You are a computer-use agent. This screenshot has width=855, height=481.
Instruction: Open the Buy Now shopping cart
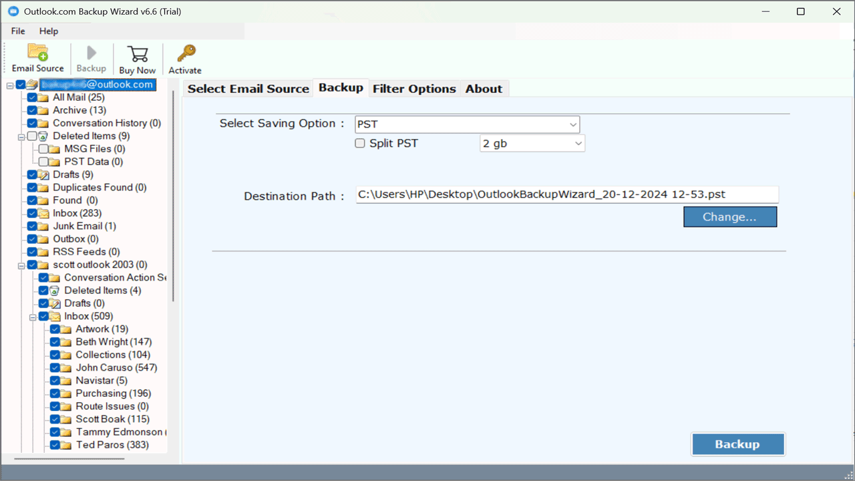[x=138, y=54]
